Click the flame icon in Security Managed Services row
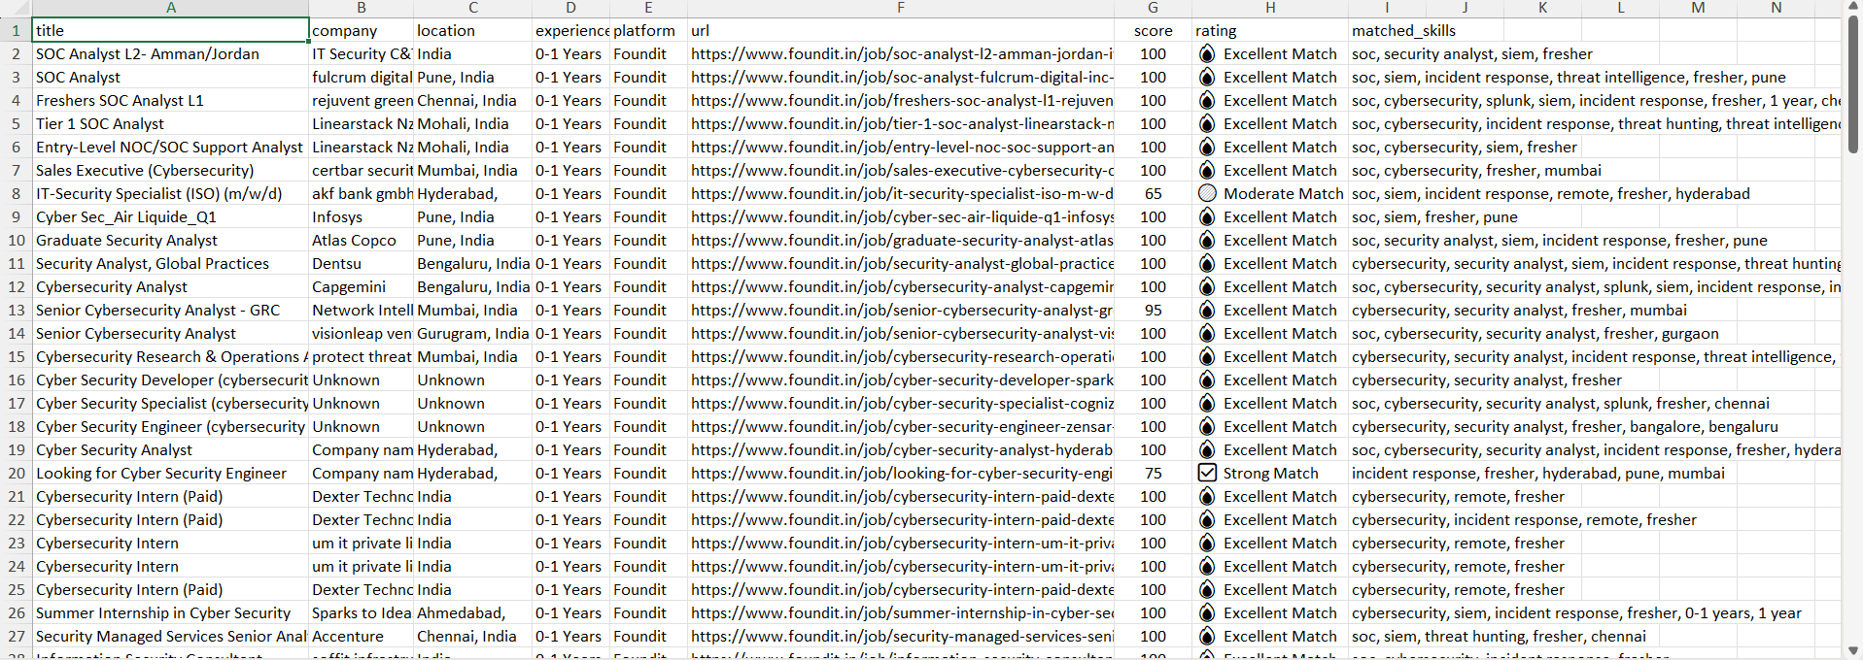 (1206, 637)
